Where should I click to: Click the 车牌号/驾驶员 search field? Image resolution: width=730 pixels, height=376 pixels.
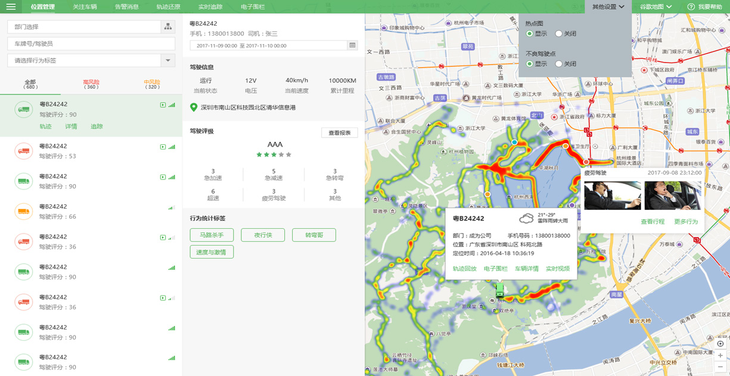[91, 43]
